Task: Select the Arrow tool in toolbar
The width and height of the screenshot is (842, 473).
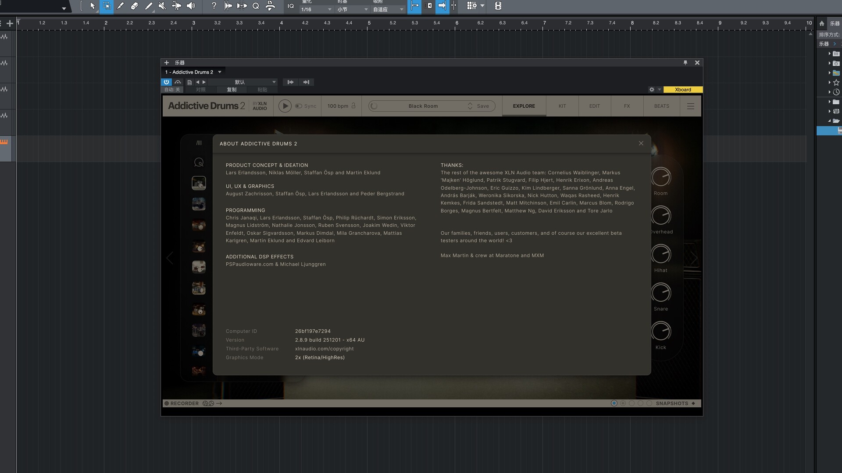Action: pyautogui.click(x=92, y=6)
